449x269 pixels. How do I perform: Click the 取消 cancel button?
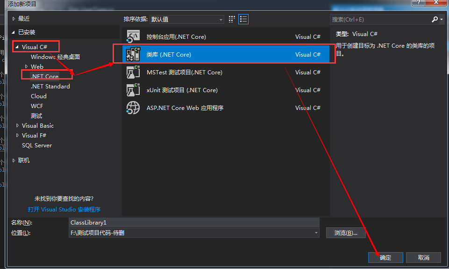[423, 257]
